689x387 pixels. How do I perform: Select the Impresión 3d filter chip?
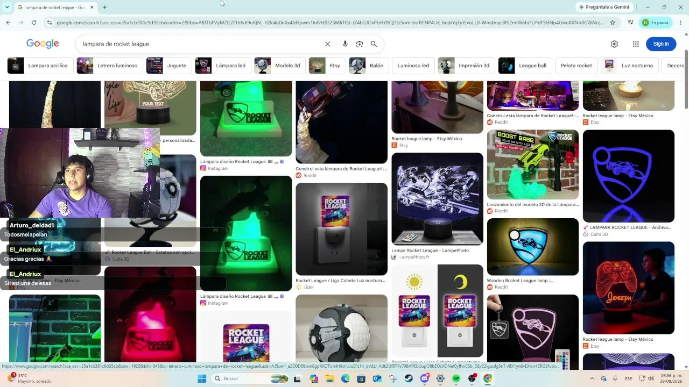[466, 66]
